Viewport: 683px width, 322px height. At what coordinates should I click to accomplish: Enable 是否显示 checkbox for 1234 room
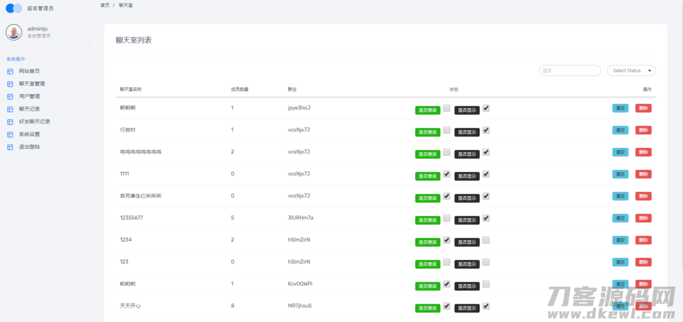pyautogui.click(x=486, y=240)
